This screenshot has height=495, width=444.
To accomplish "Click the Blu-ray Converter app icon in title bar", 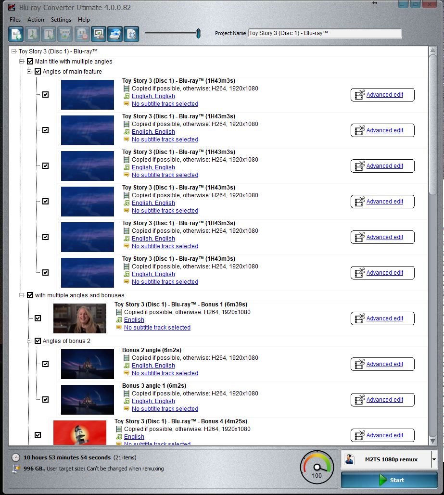I will click(12, 7).
